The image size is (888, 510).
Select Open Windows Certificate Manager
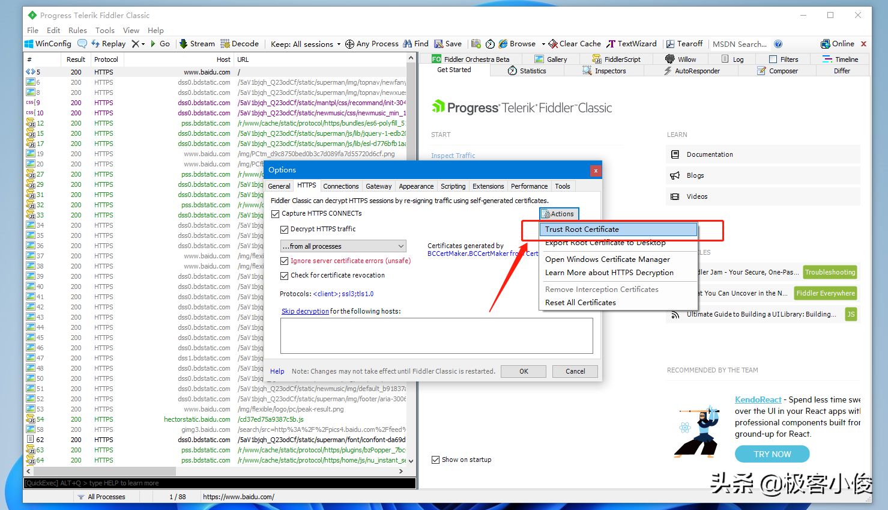618,260
